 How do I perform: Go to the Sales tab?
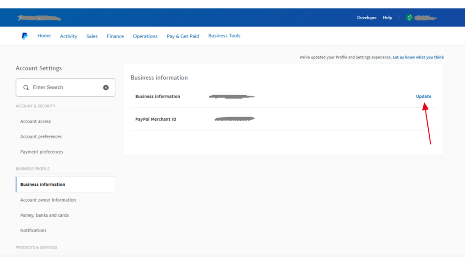(92, 36)
